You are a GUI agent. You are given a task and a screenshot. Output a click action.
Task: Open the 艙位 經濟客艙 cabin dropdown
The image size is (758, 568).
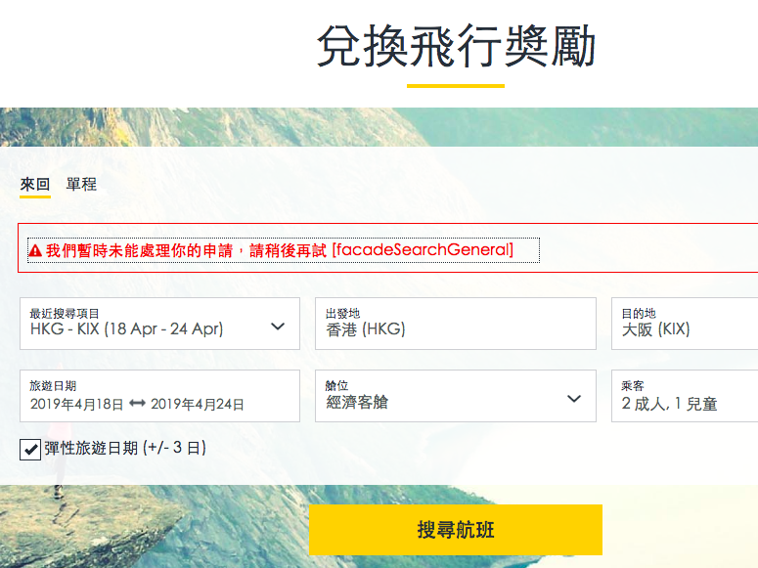tap(456, 396)
